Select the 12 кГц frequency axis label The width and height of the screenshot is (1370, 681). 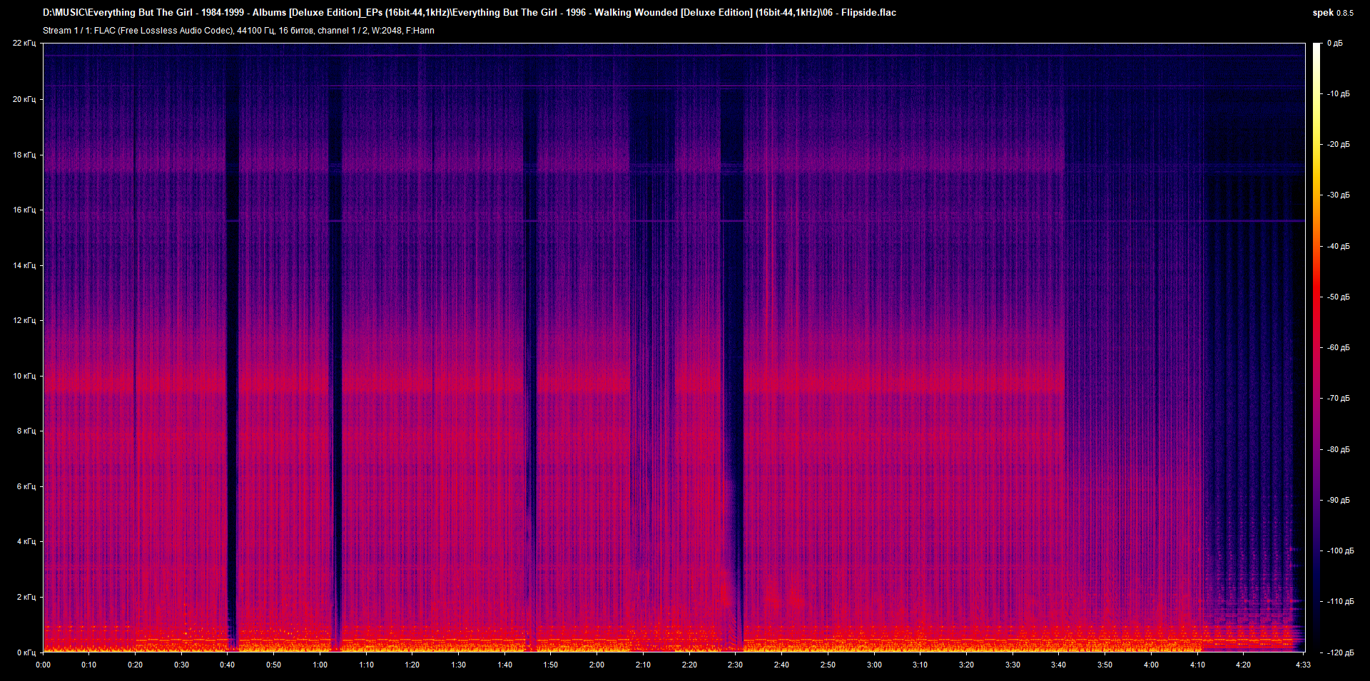coord(24,320)
